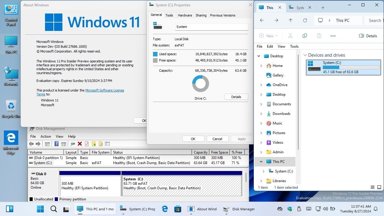This screenshot has height=216, width=384.
Task: Open the Action menu in Disk Management
Action: point(46,136)
